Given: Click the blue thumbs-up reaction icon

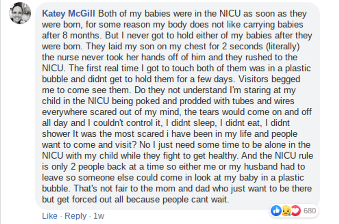Looking at the screenshot, I should [x=276, y=211].
